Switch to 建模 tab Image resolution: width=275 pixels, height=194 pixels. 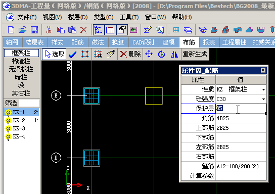pos(168,42)
